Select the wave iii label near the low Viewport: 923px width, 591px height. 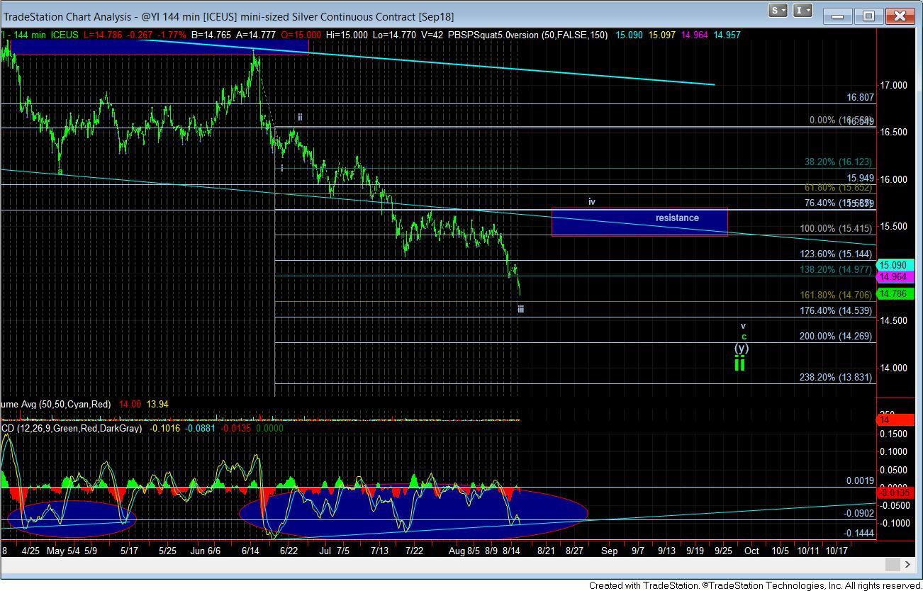pyautogui.click(x=520, y=309)
